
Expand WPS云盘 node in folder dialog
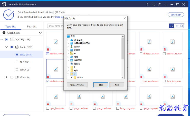(68, 40)
